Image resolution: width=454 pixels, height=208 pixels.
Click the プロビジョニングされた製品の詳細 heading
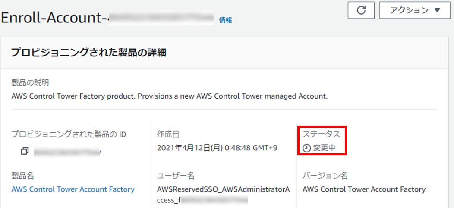(88, 53)
